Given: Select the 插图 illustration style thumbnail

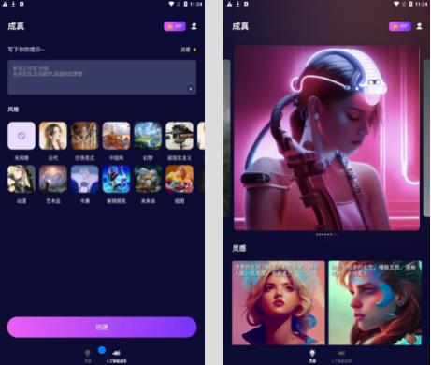Looking at the screenshot, I should (x=180, y=179).
